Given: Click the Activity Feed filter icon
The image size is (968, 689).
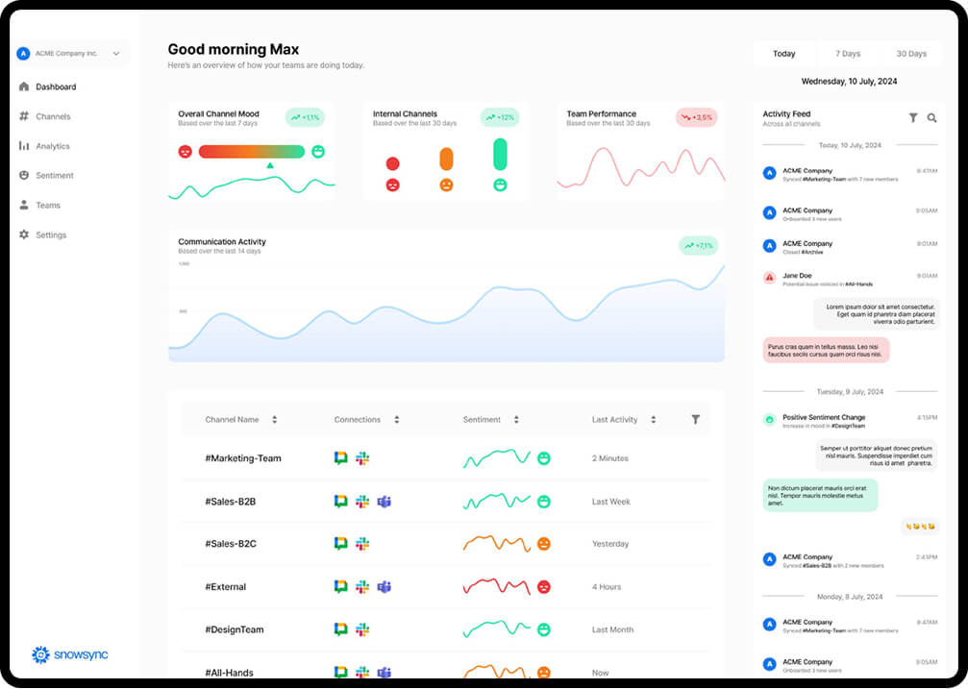Looking at the screenshot, I should [x=913, y=118].
